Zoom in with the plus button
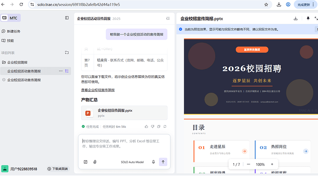This screenshot has width=318, height=176. [272, 164]
